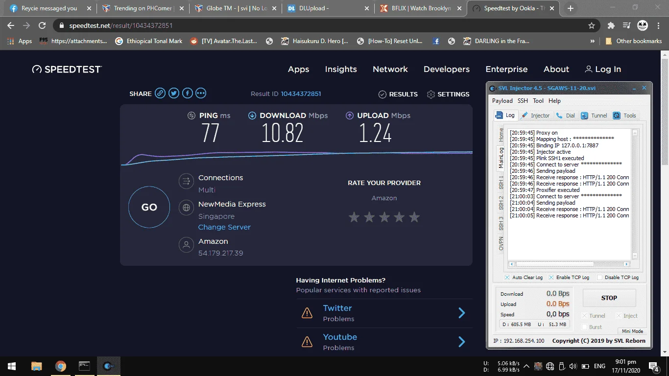Switch SVL Injector to Mini Mode
669x376 pixels.
632,331
